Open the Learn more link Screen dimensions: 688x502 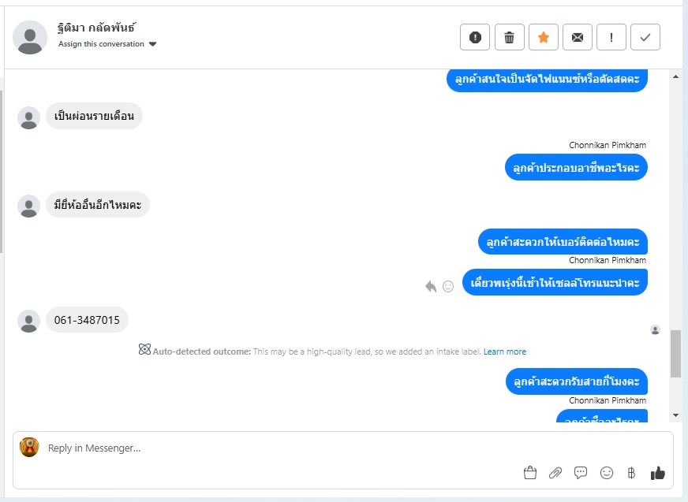tap(505, 351)
